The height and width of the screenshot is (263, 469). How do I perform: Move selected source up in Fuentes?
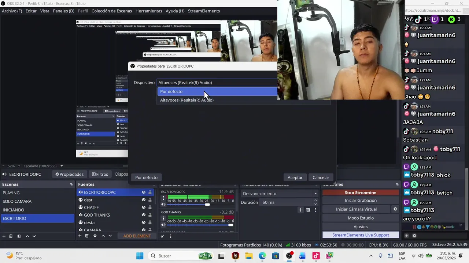point(103,236)
